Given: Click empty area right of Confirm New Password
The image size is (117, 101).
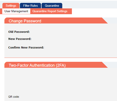Looking at the screenshot, I should click(80, 48).
